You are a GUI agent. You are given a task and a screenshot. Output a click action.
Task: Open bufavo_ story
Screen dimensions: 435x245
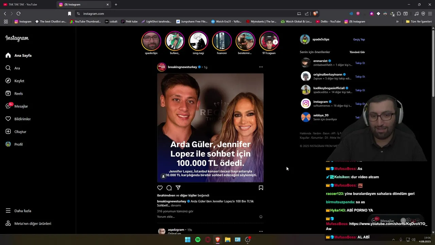175,41
